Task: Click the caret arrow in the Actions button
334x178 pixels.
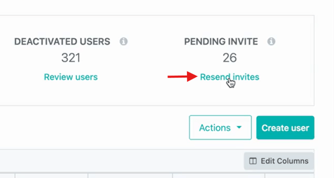Action: coord(239,128)
